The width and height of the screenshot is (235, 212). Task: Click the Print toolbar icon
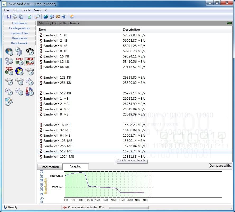pyautogui.click(x=15, y=17)
